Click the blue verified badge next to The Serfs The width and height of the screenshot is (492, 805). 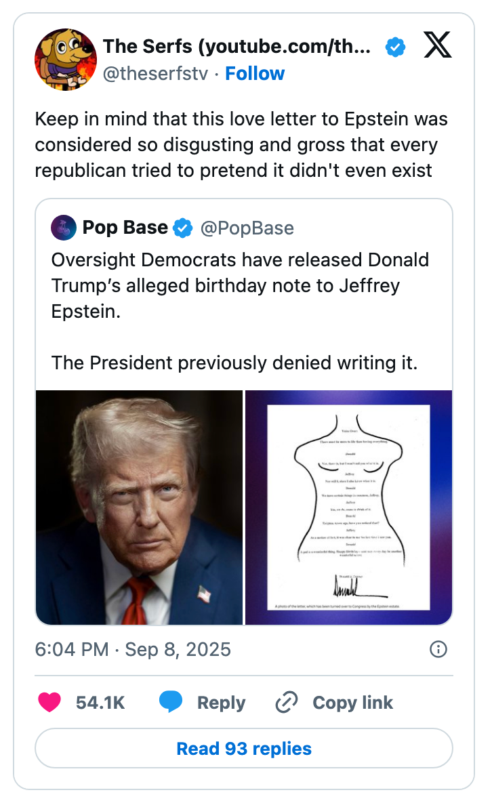point(394,47)
